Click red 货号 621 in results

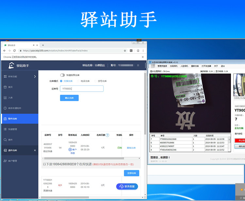[x=60, y=185]
